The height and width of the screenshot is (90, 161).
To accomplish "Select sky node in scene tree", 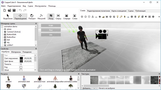I will (8, 42).
